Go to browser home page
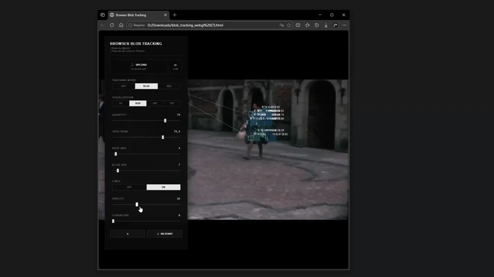The image size is (494, 277). pyautogui.click(x=121, y=25)
